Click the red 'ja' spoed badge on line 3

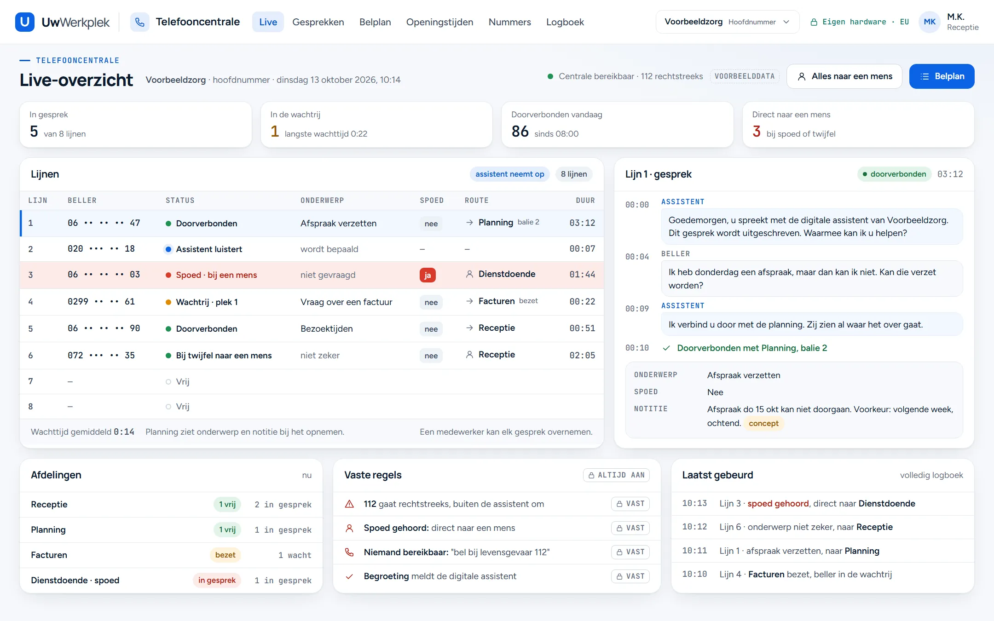point(428,275)
